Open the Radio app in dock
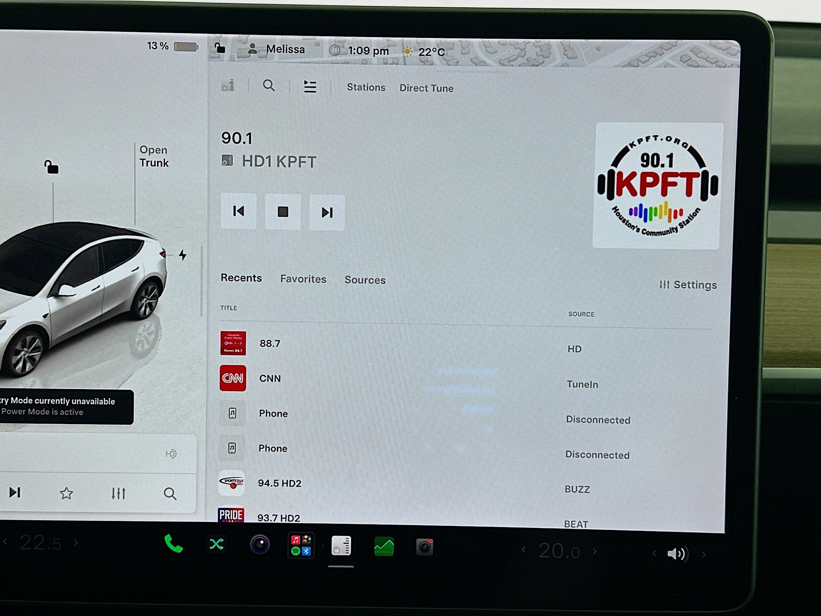The width and height of the screenshot is (821, 616). [x=341, y=546]
